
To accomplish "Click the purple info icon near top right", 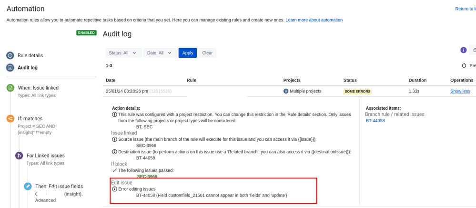I will coord(464,50).
